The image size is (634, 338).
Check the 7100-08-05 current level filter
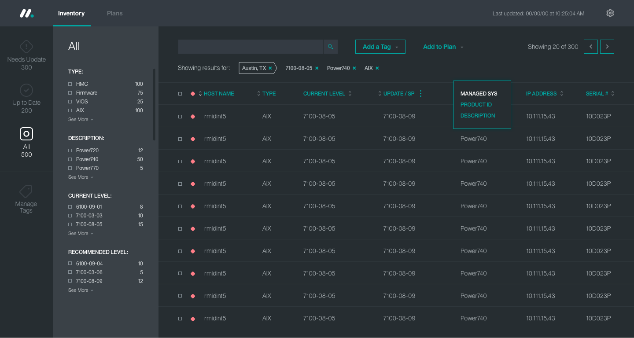(70, 224)
